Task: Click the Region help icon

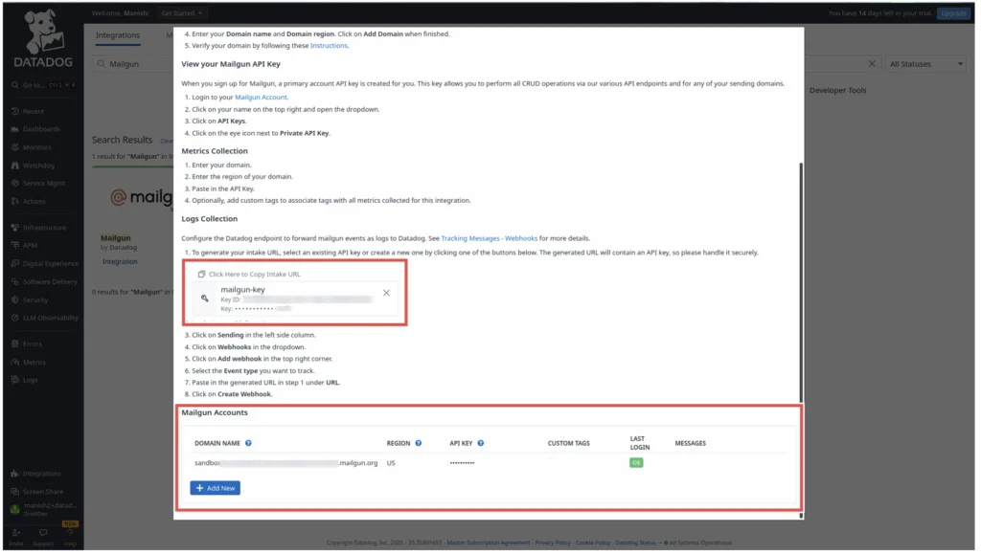Action: pyautogui.click(x=419, y=443)
